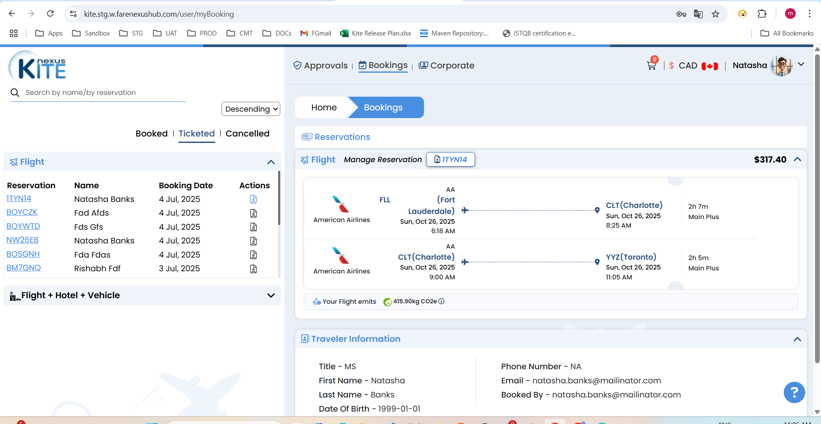The width and height of the screenshot is (821, 424).
Task: Click the BM7GNQ row document action icon
Action: click(x=253, y=269)
